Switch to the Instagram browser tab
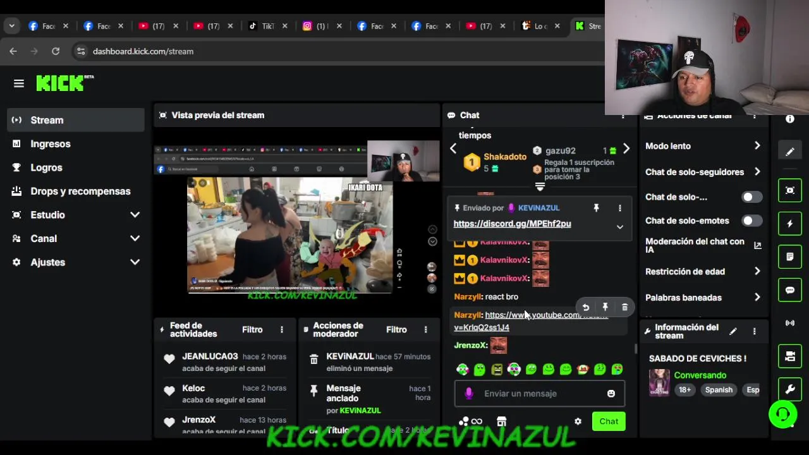Image resolution: width=809 pixels, height=455 pixels. [x=322, y=26]
